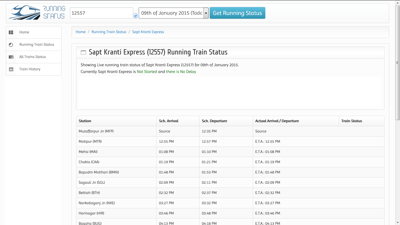Select the Bettiah (BTH) station cell
The height and width of the screenshot is (225, 400).
116,193
